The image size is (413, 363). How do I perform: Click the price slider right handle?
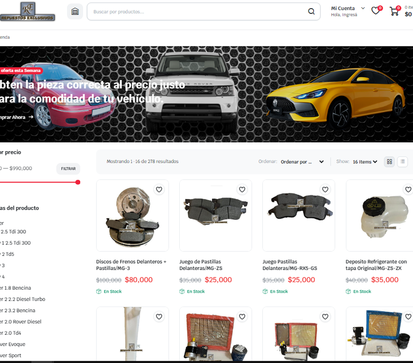point(78,182)
